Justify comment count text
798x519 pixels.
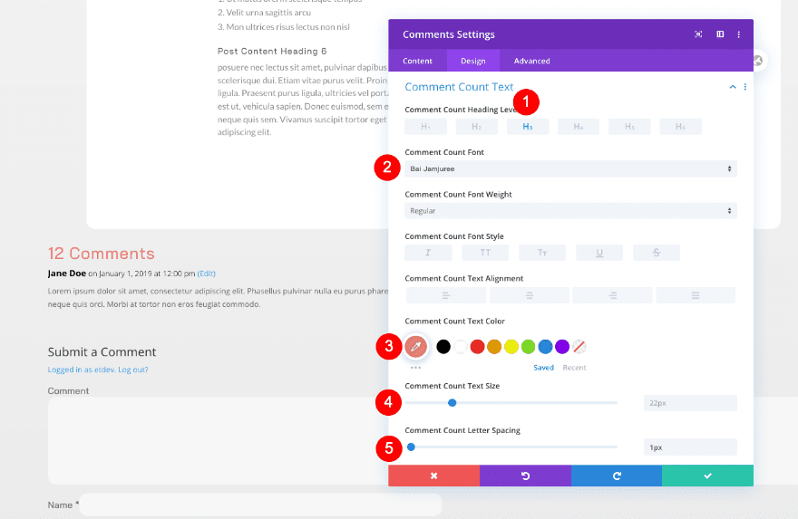coord(696,295)
